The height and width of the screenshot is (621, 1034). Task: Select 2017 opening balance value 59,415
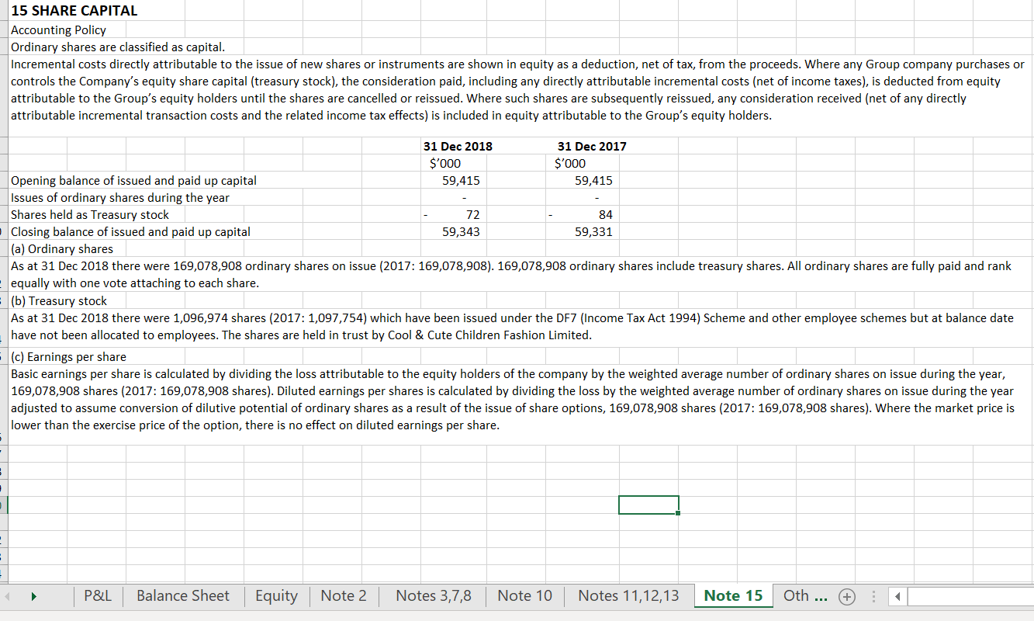(593, 180)
